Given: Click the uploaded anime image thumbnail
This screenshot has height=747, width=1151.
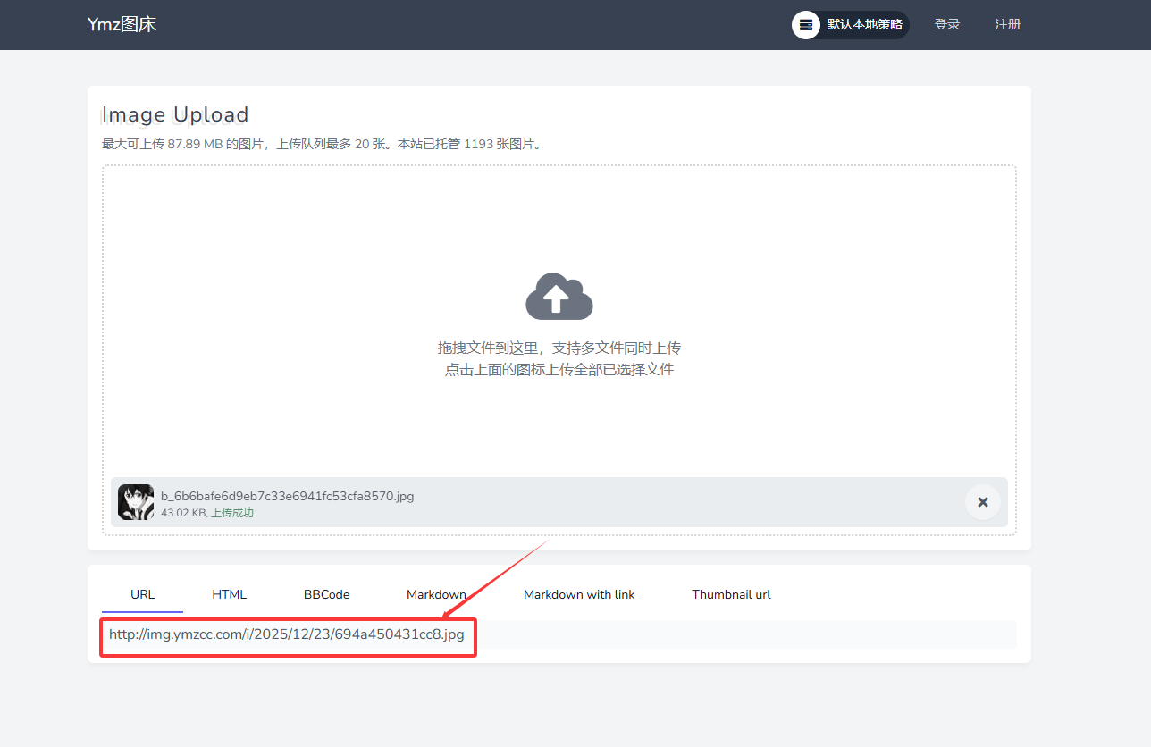Looking at the screenshot, I should (136, 502).
